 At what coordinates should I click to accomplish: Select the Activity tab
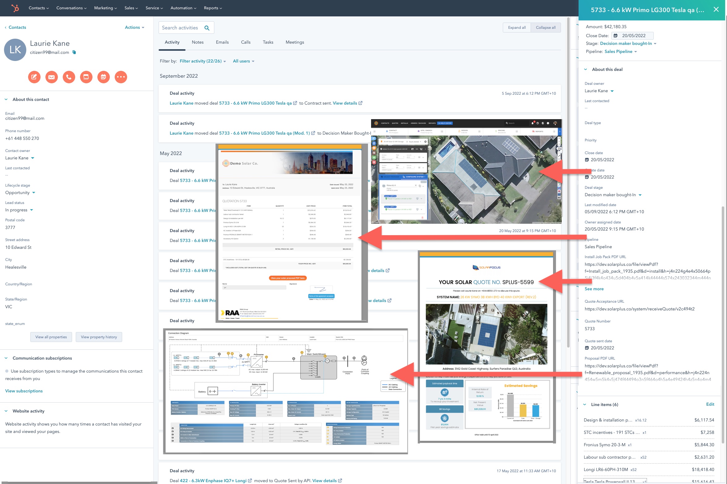[172, 42]
